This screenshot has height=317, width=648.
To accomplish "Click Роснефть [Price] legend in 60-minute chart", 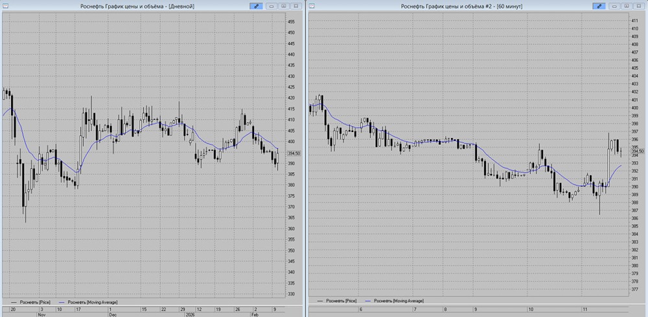I will coord(341,301).
